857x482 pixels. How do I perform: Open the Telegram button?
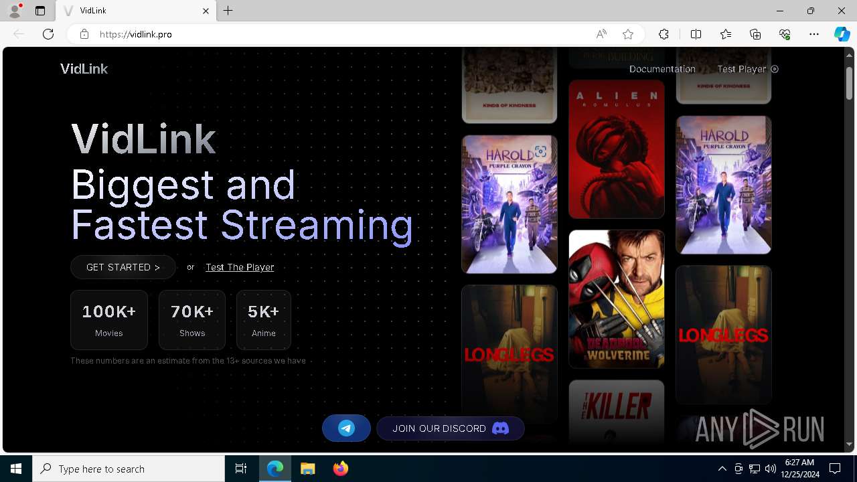[346, 428]
